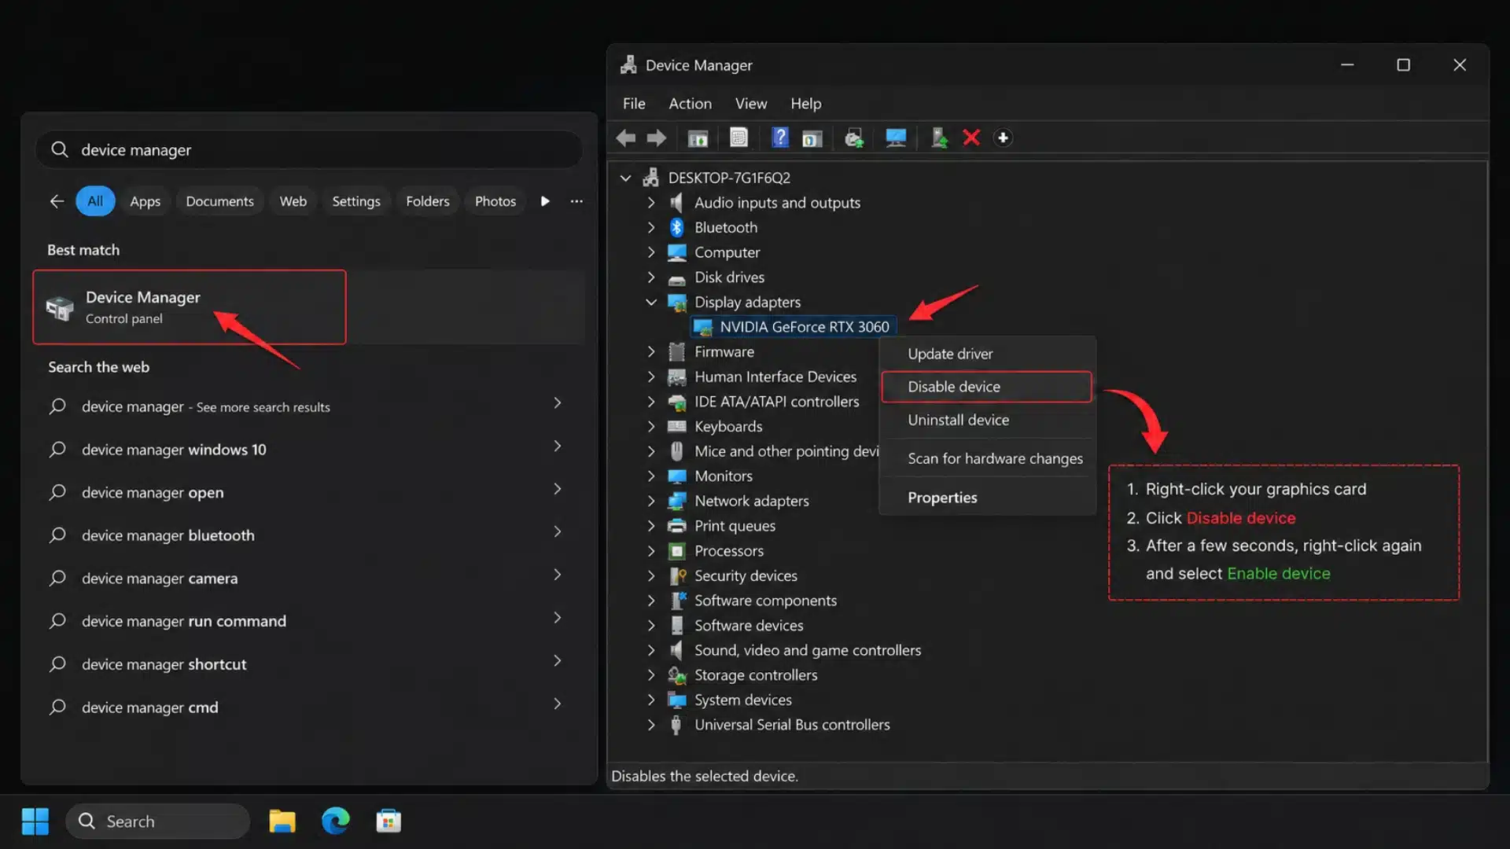Expand Universal Serial Bus controllers

tap(651, 726)
